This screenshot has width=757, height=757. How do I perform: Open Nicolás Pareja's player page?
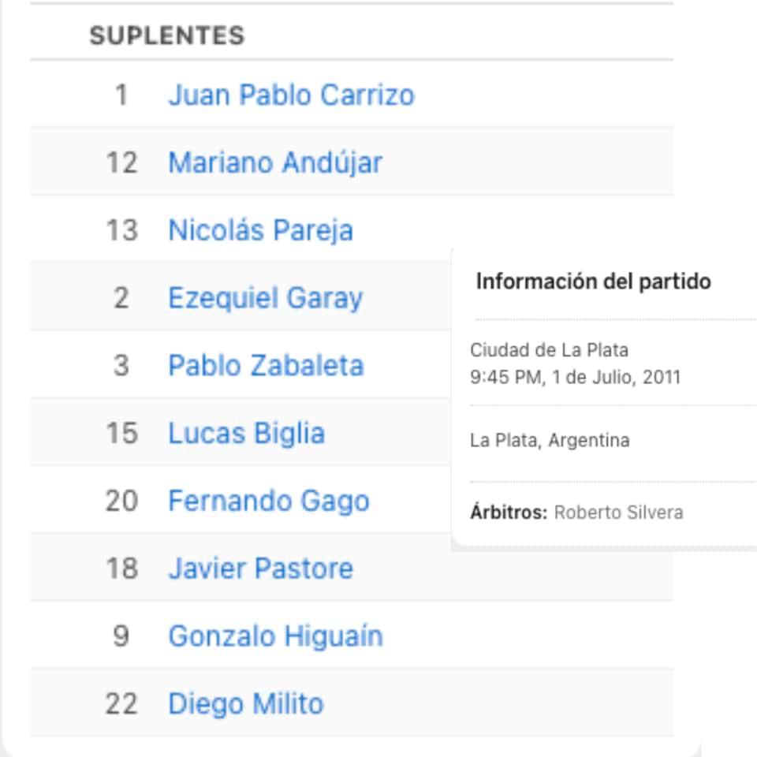261,230
